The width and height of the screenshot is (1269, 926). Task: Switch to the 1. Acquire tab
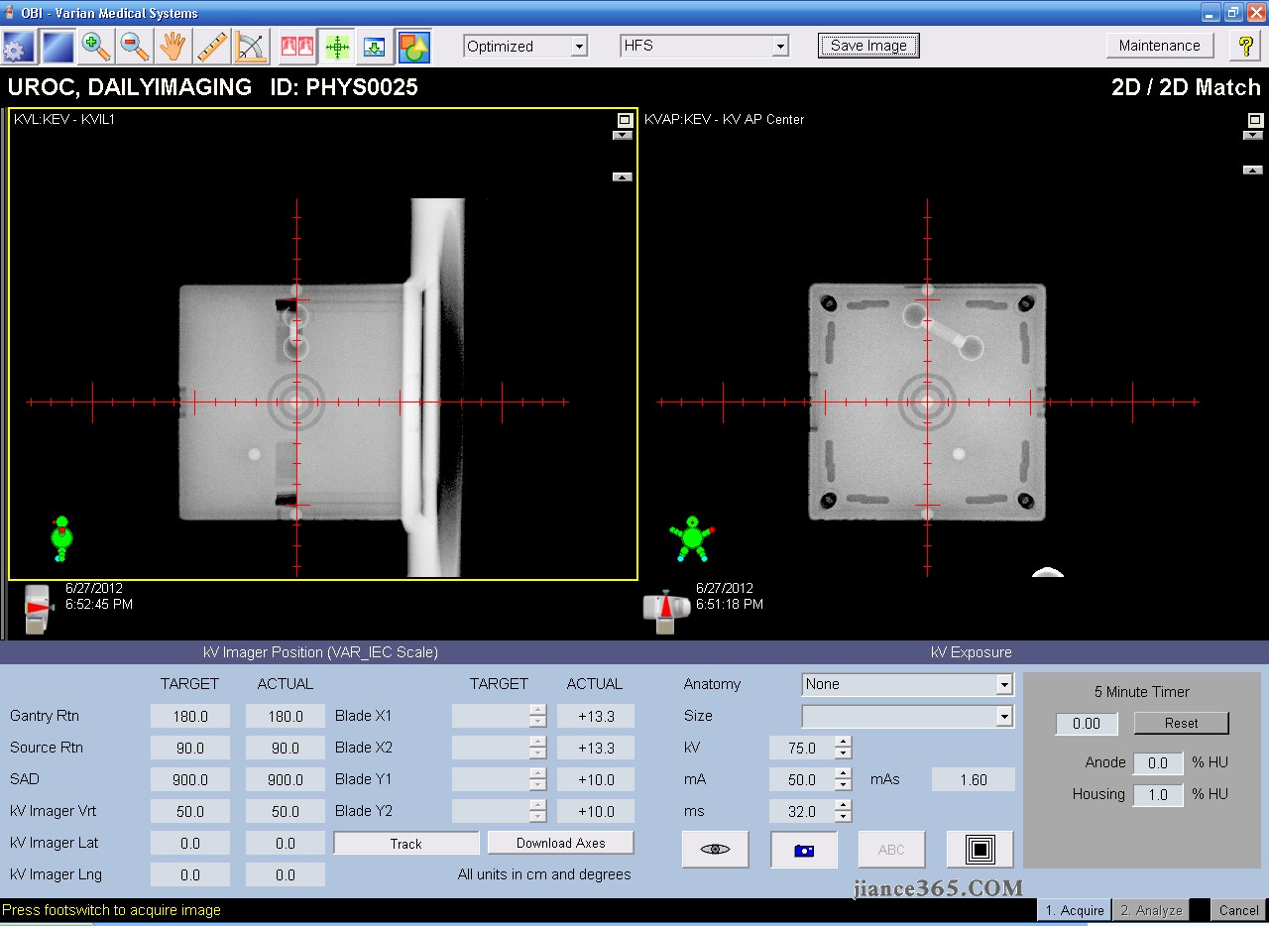click(1075, 909)
